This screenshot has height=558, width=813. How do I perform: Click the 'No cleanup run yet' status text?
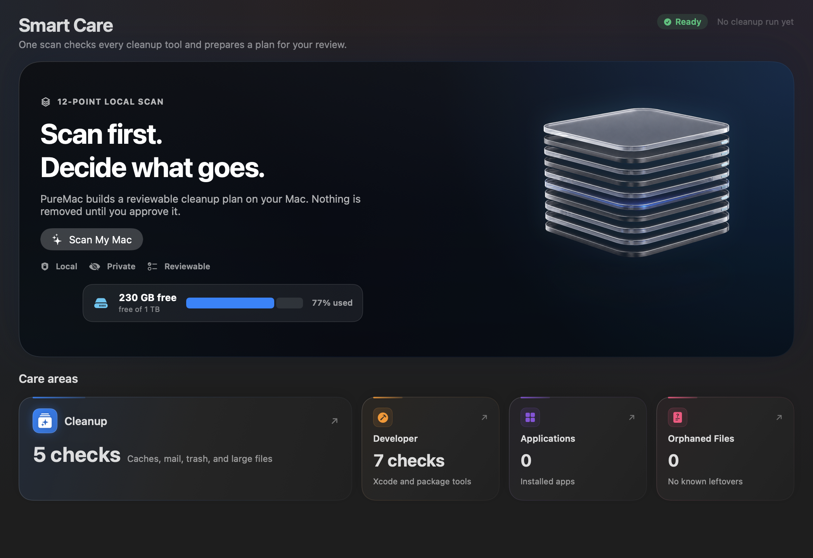click(755, 22)
